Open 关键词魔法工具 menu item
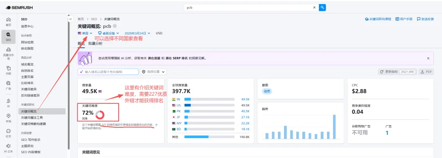This screenshot has width=442, height=158. click(32, 118)
